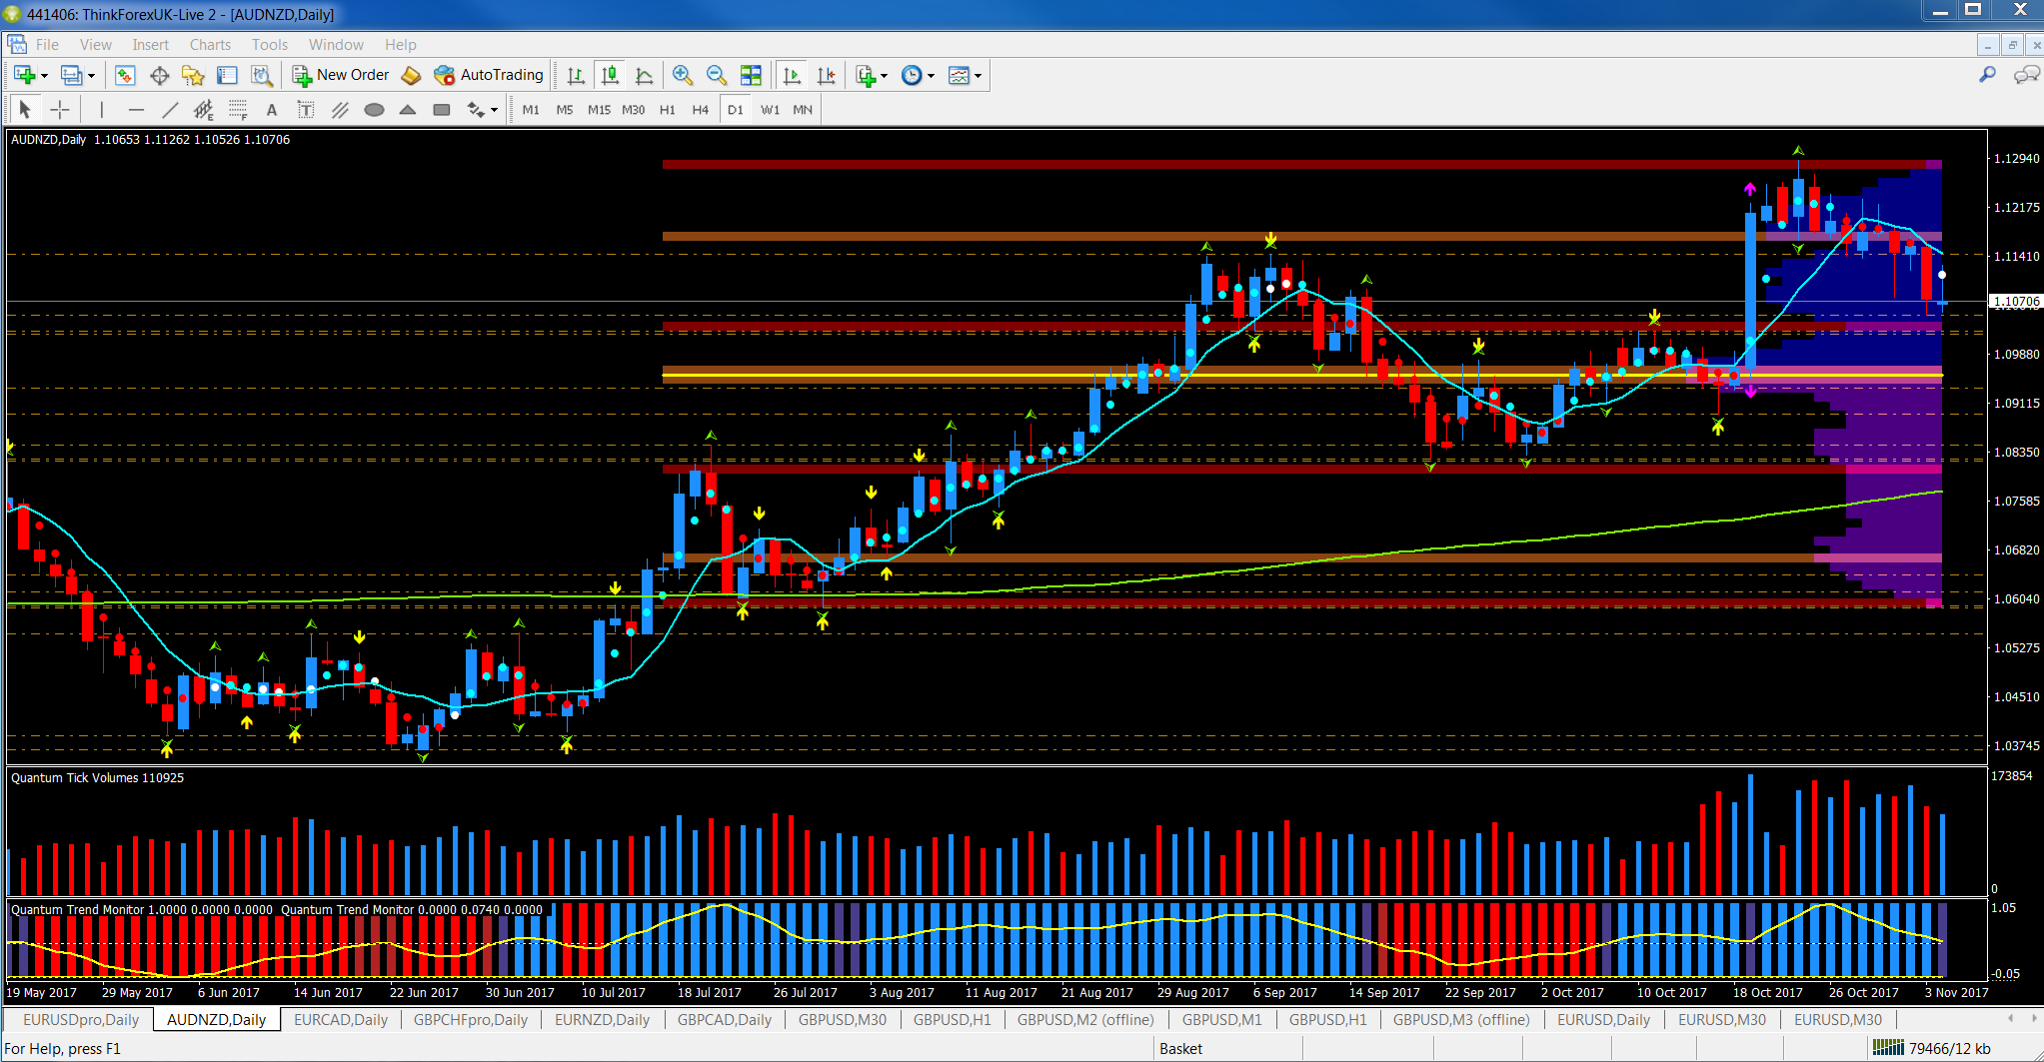The height and width of the screenshot is (1062, 2044).
Task: Select the Text tool
Action: pyautogui.click(x=272, y=110)
